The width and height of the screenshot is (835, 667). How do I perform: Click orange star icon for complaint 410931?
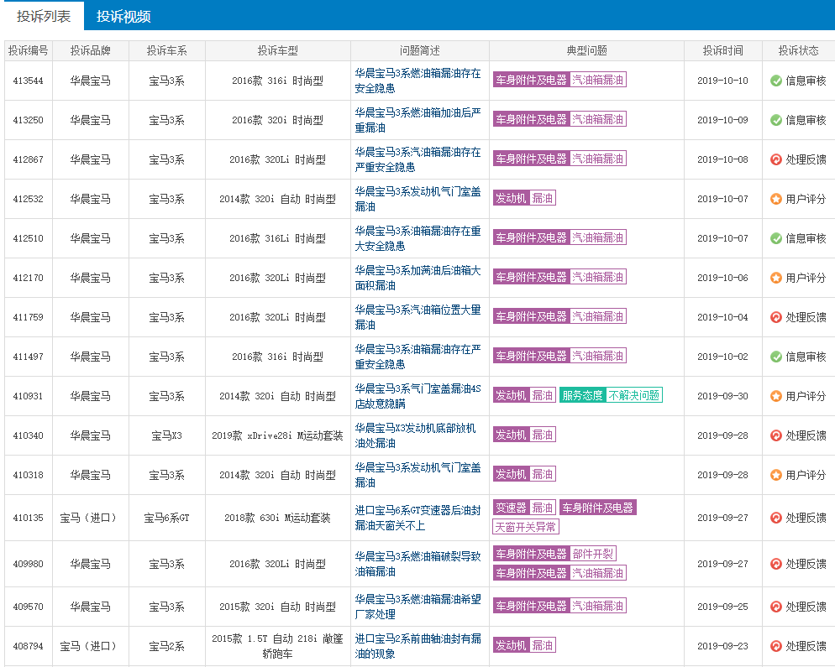[x=776, y=396]
